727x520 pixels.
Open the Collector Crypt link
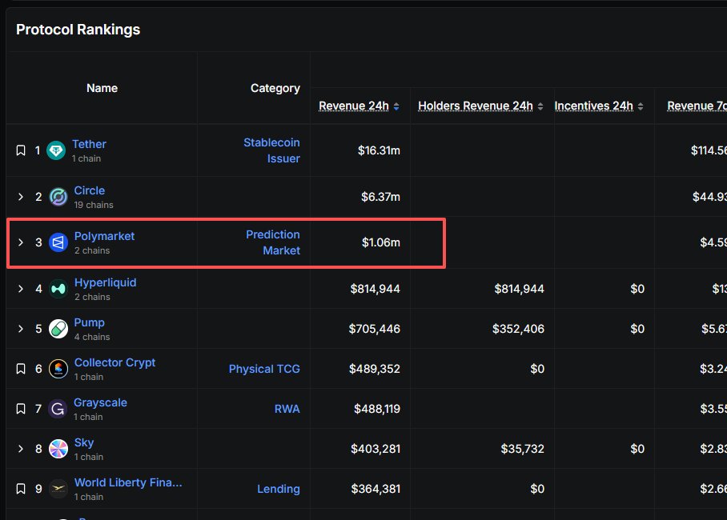click(x=114, y=362)
